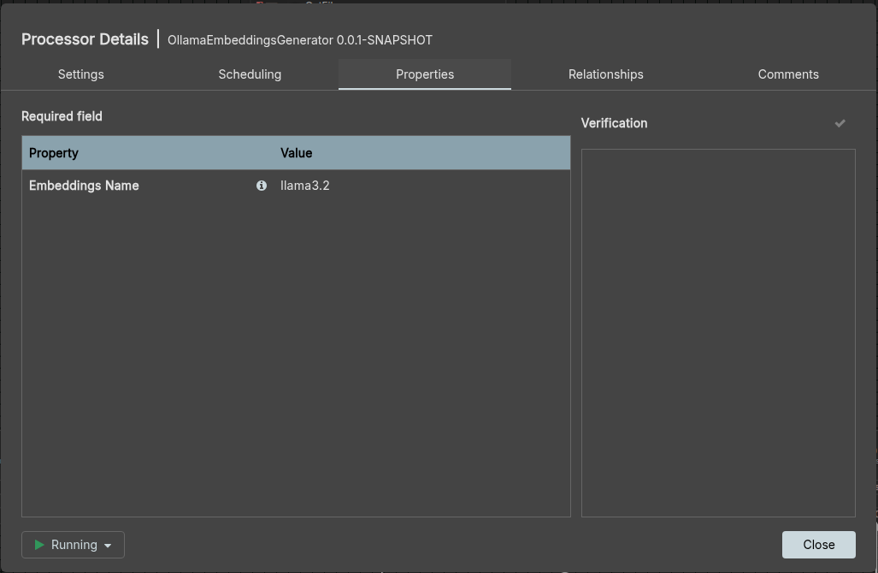Click the Processor Details dialog title

click(x=85, y=39)
